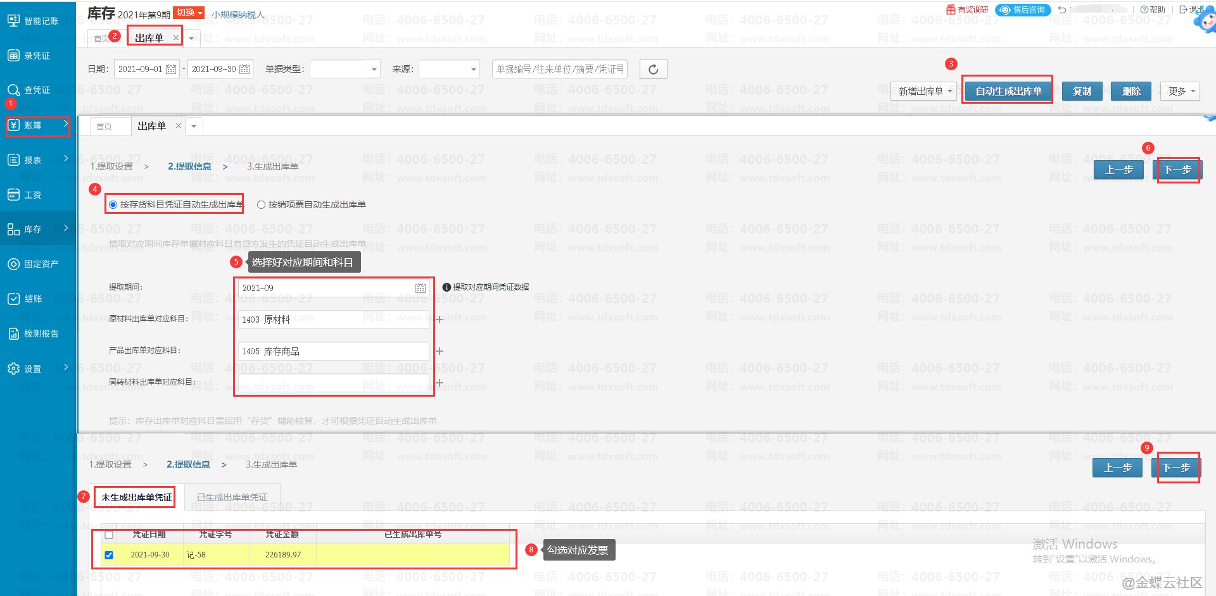1216x596 pixels.
Task: Expand the 单据类型 dropdown
Action: (345, 69)
